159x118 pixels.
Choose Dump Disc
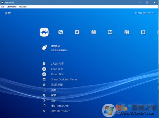pos(58,74)
